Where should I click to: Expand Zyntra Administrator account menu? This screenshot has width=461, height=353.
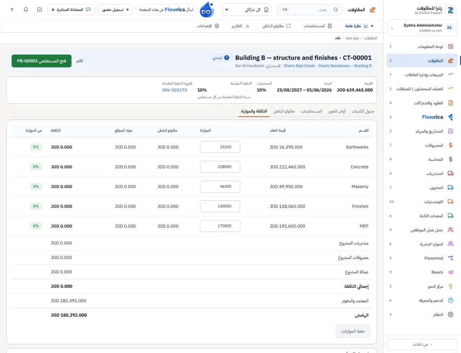pos(422,28)
